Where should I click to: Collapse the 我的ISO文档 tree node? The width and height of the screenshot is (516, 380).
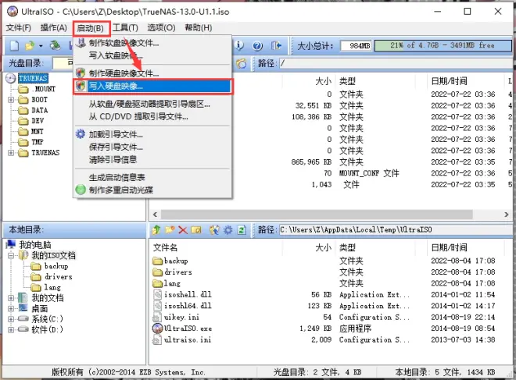point(11,255)
